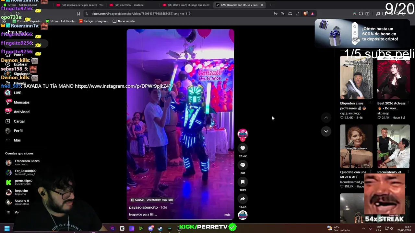Open a new browser tab

point(270,5)
